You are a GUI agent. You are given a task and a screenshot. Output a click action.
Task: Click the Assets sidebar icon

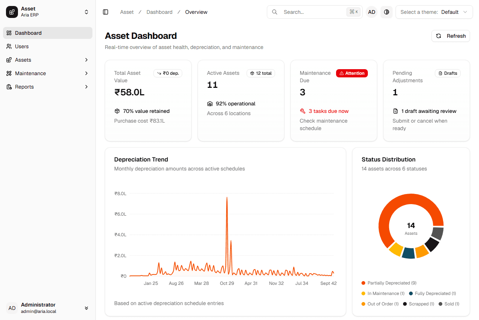[x=9, y=60]
